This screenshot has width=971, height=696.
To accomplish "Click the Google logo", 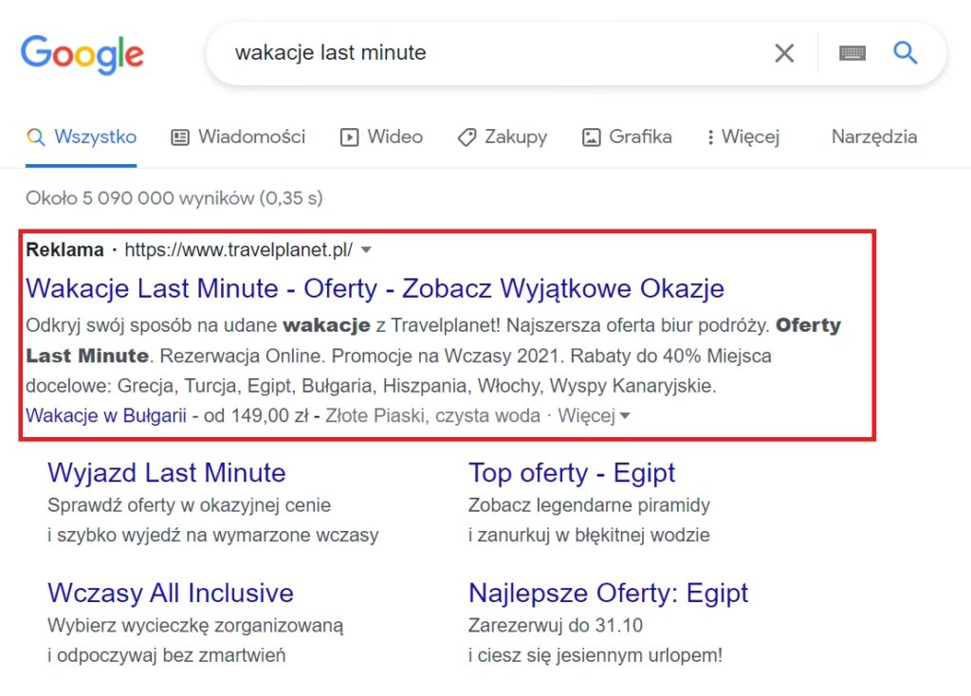I will [82, 53].
